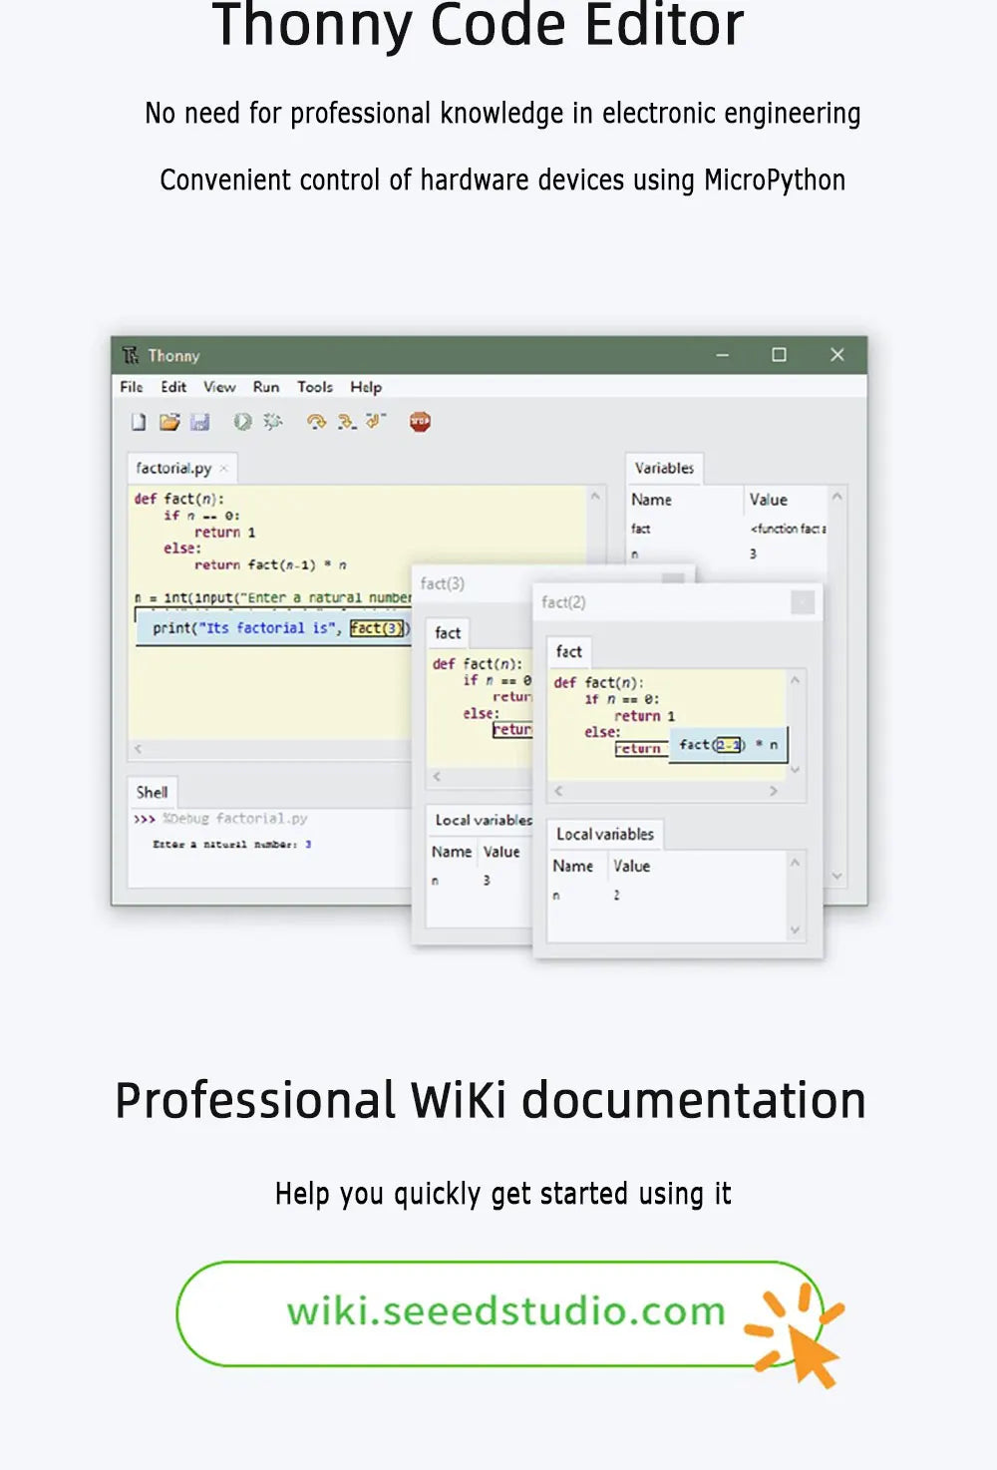Maximize the Thonny window
997x1470 pixels.
click(x=779, y=355)
